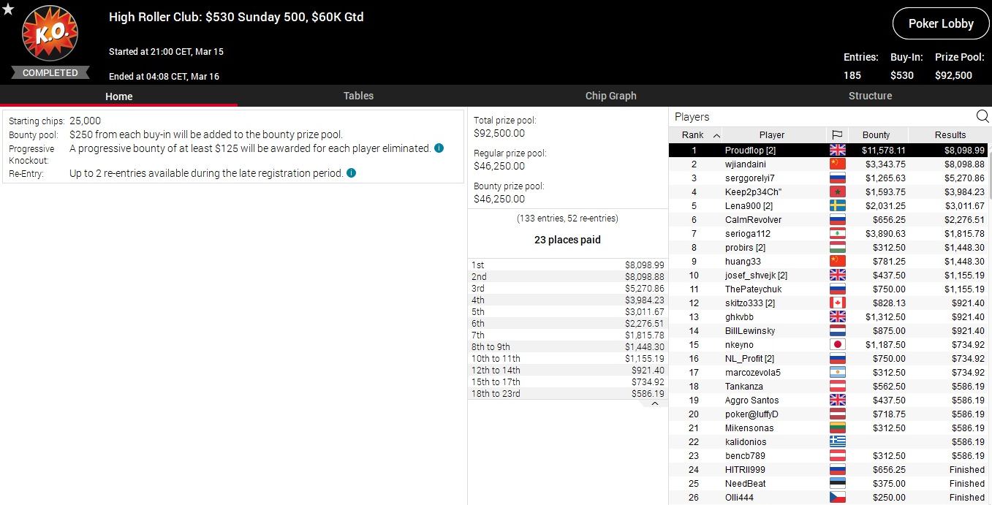Image resolution: width=992 pixels, height=505 pixels.
Task: Click info icon beside progressive bounty text
Action: point(439,148)
